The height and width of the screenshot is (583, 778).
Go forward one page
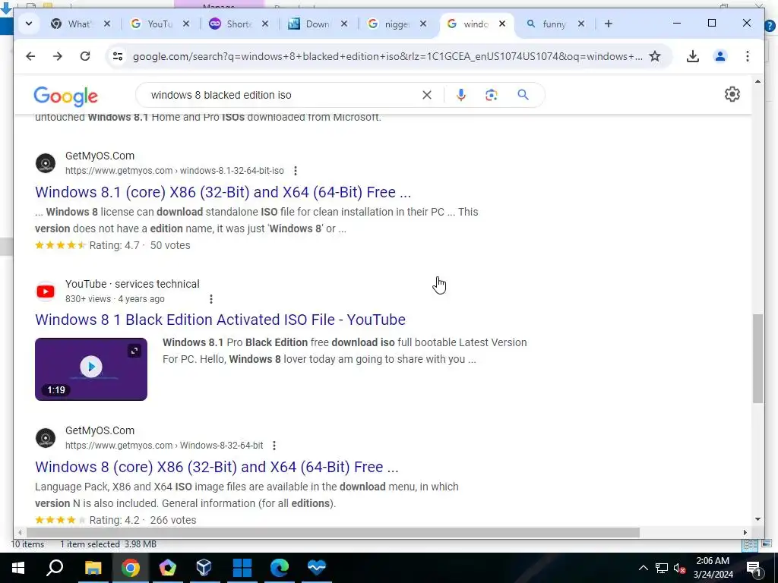pos(58,56)
